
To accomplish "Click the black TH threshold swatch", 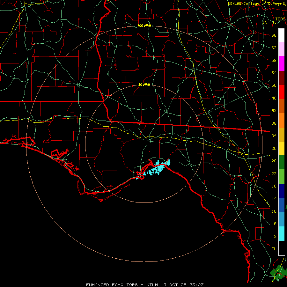I will click(282, 248).
